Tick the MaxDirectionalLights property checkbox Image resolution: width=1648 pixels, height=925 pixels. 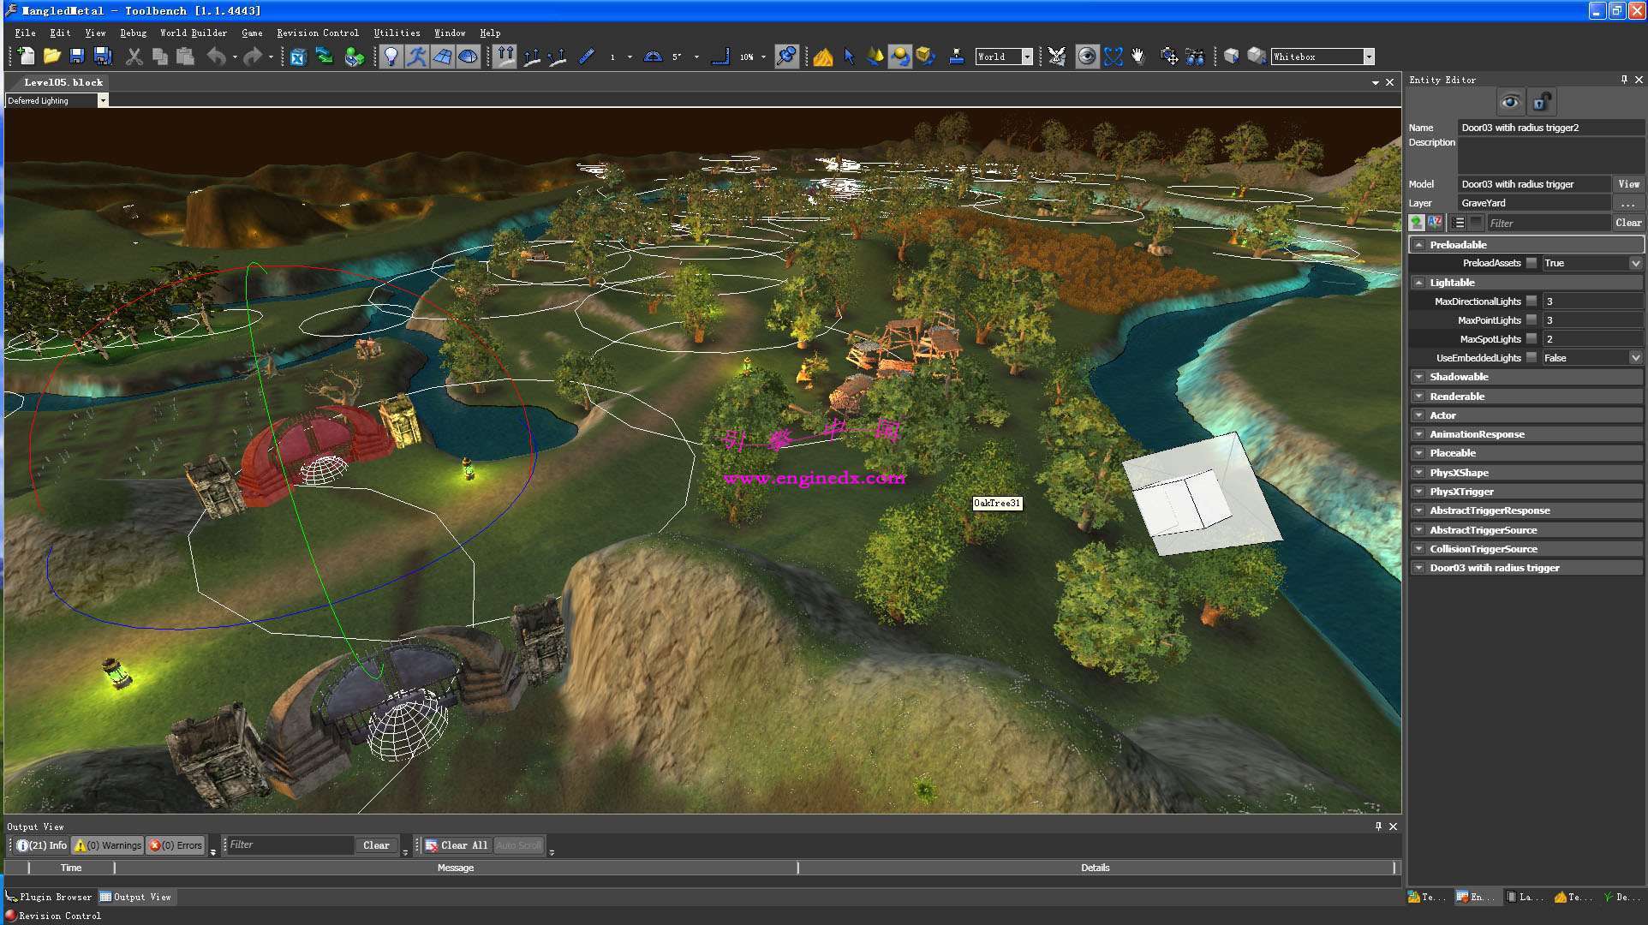(1532, 301)
